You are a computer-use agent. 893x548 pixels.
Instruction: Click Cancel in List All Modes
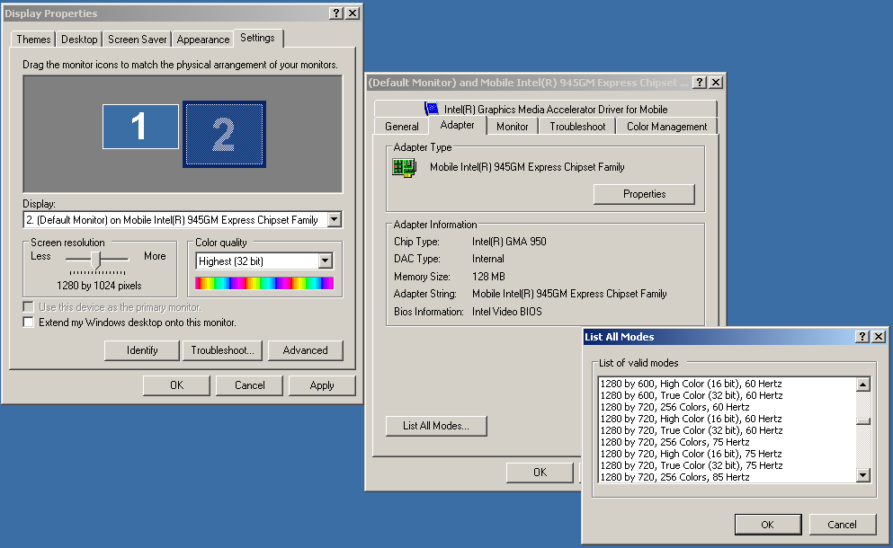(842, 525)
